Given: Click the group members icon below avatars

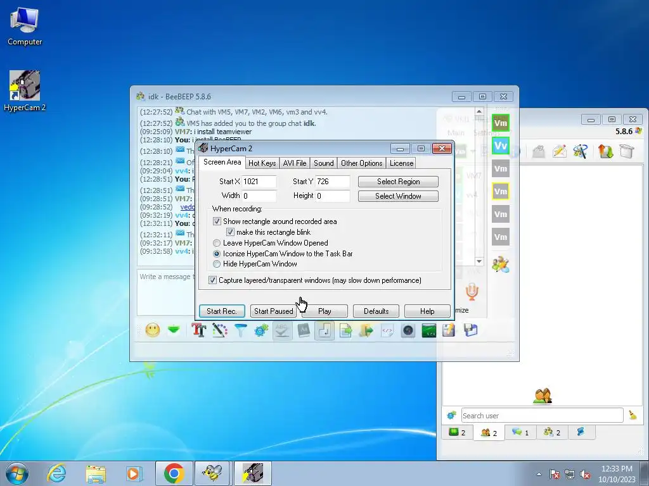Looking at the screenshot, I should 501,265.
